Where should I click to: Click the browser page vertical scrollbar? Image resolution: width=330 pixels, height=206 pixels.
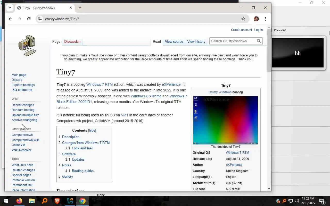point(269,50)
